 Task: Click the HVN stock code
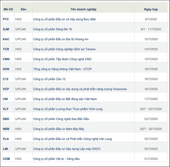[x=6, y=69]
